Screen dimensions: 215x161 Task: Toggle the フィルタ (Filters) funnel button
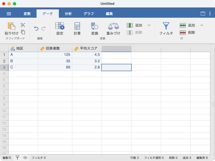pyautogui.click(x=166, y=28)
